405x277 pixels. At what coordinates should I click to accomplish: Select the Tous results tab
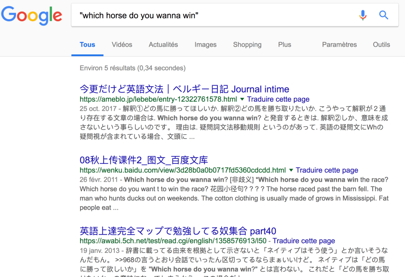[x=87, y=45]
